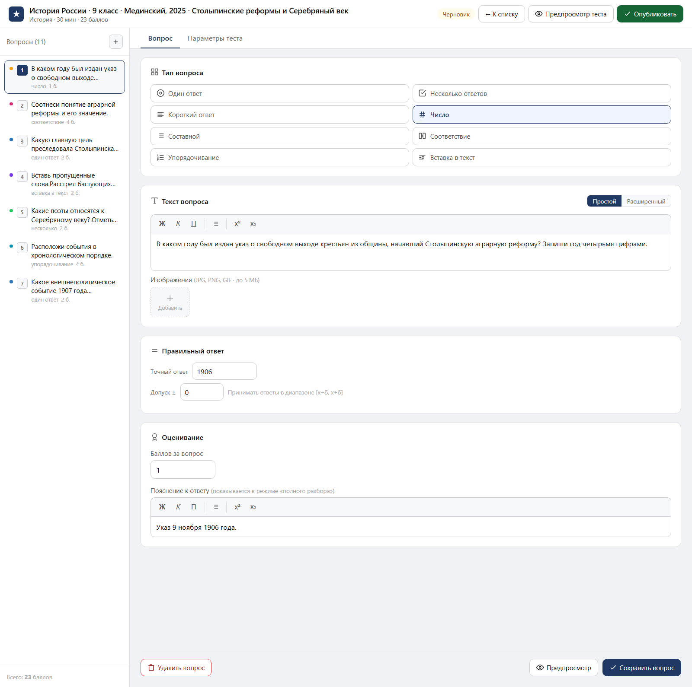Select the Короткий ответ question type
Screen dimensions: 692x687
click(280, 114)
